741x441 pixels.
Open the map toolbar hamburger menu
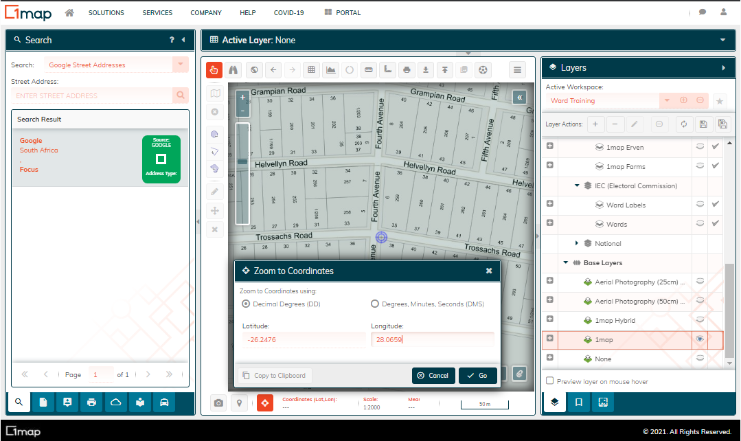point(518,70)
